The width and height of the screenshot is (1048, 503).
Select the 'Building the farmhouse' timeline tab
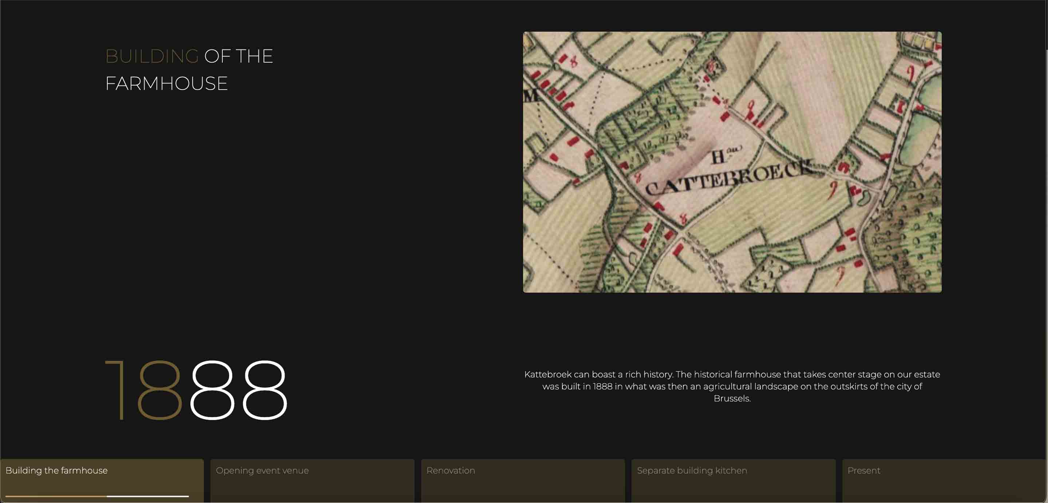pyautogui.click(x=102, y=481)
